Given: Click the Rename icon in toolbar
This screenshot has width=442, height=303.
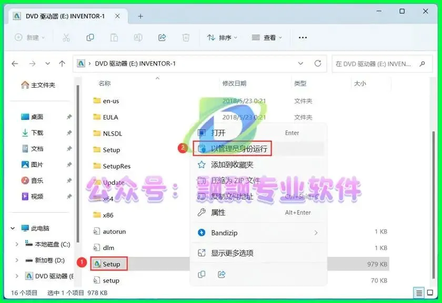Looking at the screenshot, I should (x=138, y=37).
